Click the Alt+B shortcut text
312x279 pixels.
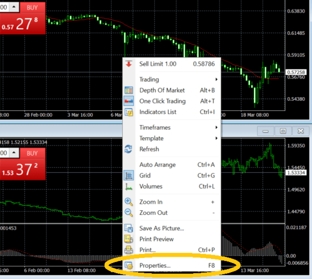pos(207,90)
